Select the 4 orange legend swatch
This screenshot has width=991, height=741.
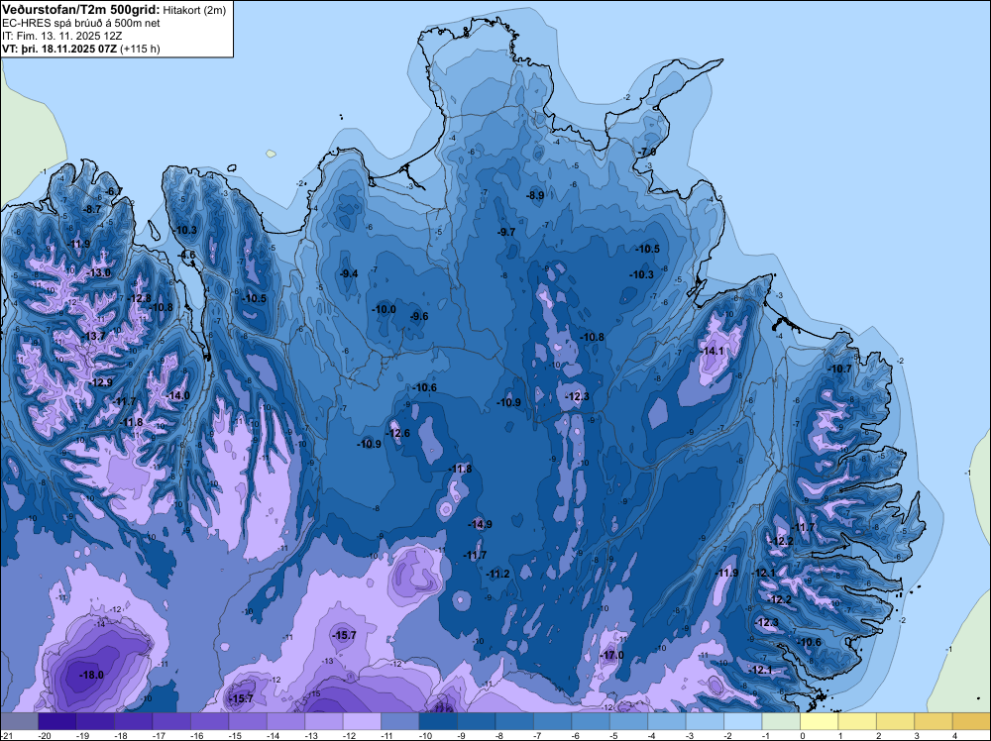971,721
